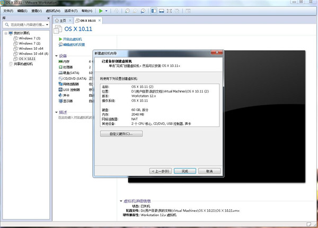Open the library search dropdown arrow
The image size is (318, 228).
pyautogui.click(x=47, y=25)
